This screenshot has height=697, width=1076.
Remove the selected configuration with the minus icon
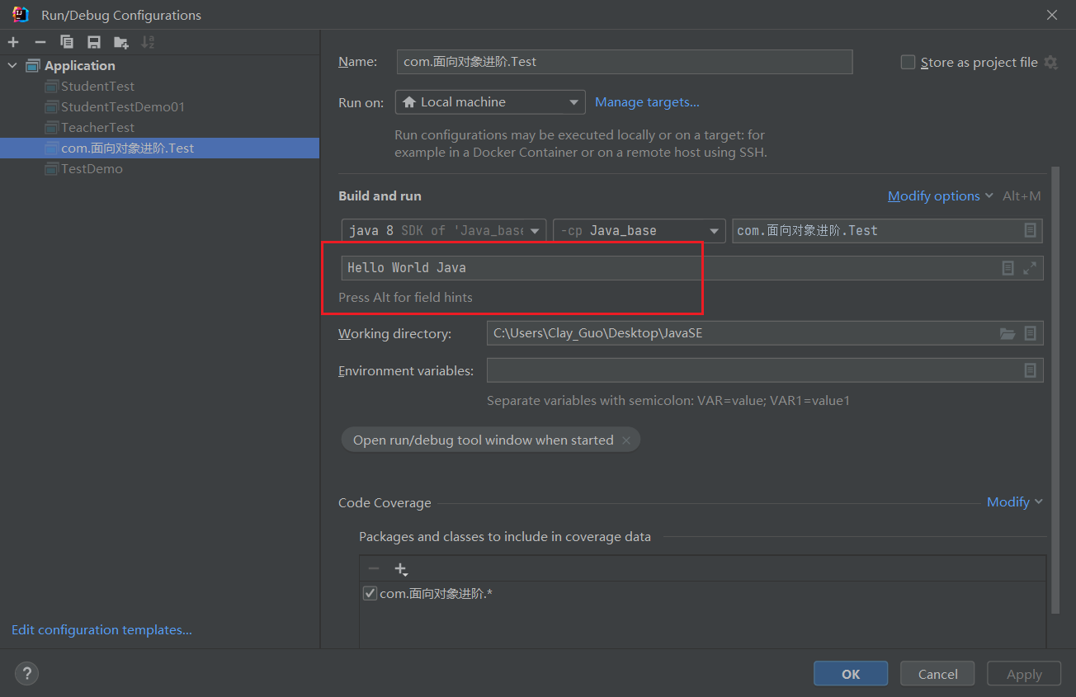pyautogui.click(x=40, y=42)
